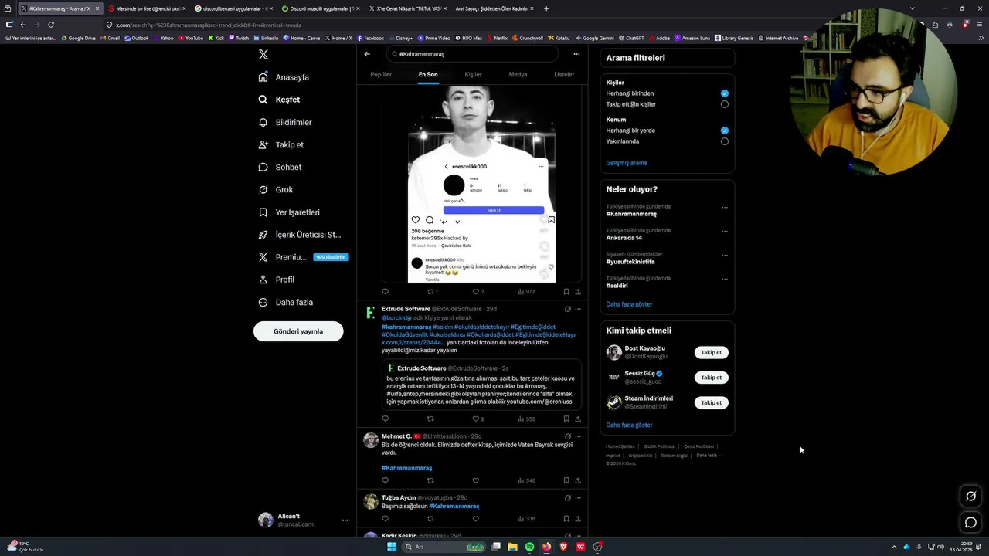Viewport: 989px width, 556px height.
Task: Click the #Kahramanmaraş search input field
Action: (472, 54)
